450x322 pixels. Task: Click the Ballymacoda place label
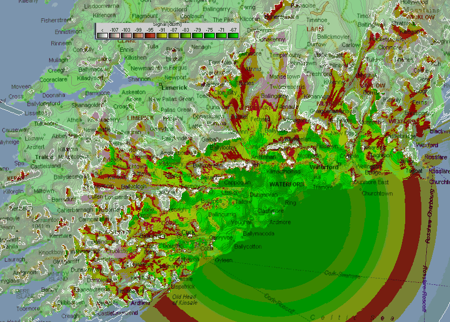[258, 234]
